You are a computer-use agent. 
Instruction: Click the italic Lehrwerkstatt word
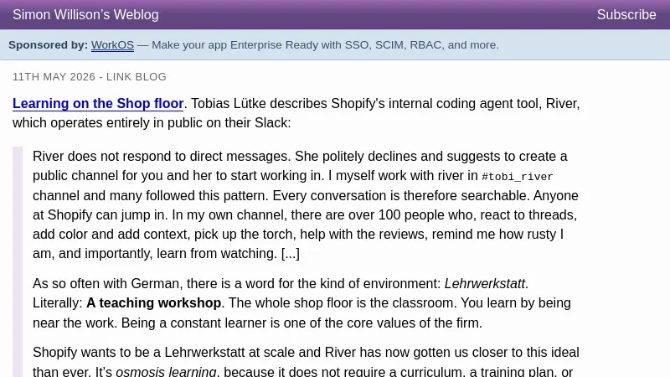[x=485, y=283]
